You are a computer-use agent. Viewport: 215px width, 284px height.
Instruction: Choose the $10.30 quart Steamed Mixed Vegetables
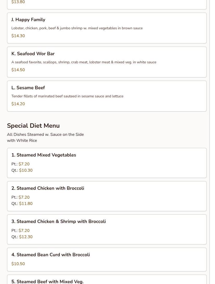[x=26, y=170]
